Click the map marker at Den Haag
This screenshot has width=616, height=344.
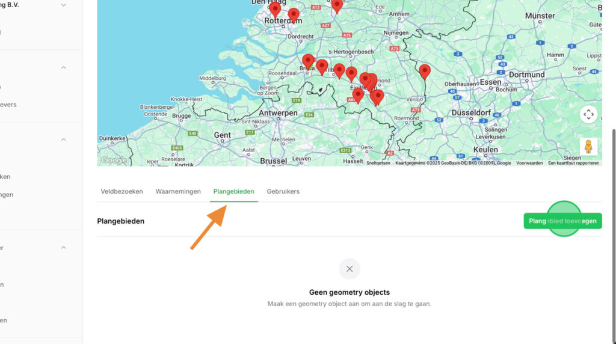point(275,9)
